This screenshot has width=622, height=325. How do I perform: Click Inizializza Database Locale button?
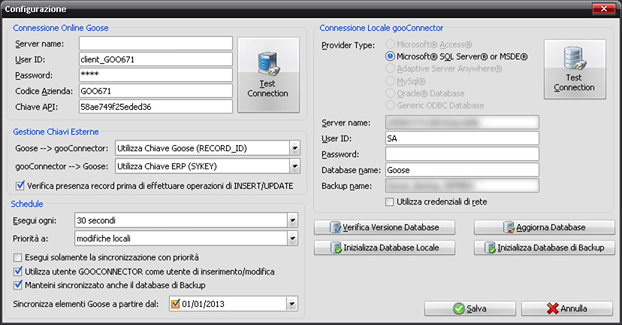click(385, 248)
